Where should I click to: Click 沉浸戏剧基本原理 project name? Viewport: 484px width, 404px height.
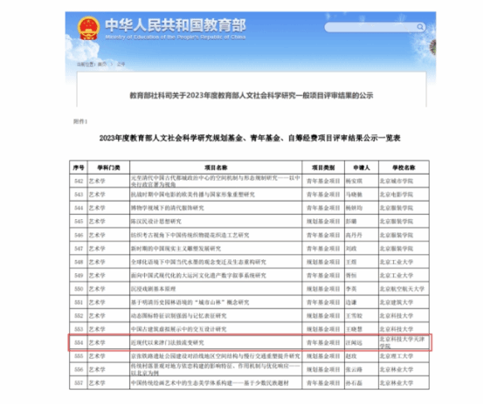click(x=154, y=289)
